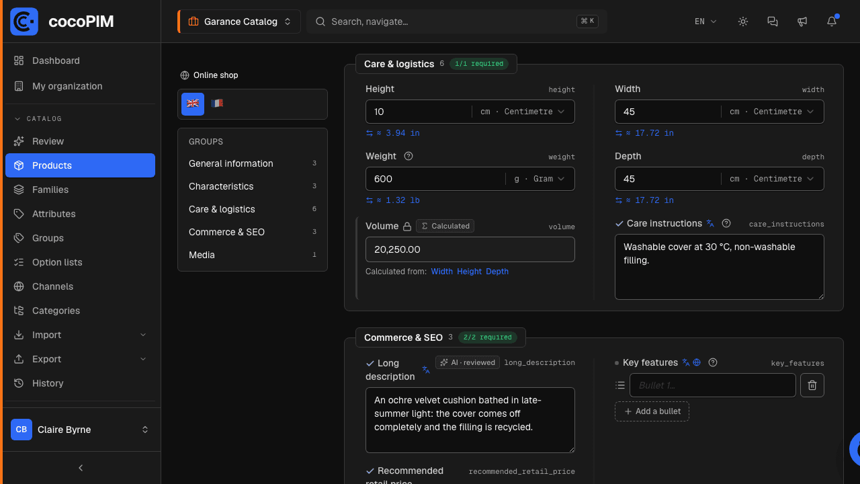Screen dimensions: 860x484
Task: Collapse the sidebar with the left chevron
Action: point(81,468)
